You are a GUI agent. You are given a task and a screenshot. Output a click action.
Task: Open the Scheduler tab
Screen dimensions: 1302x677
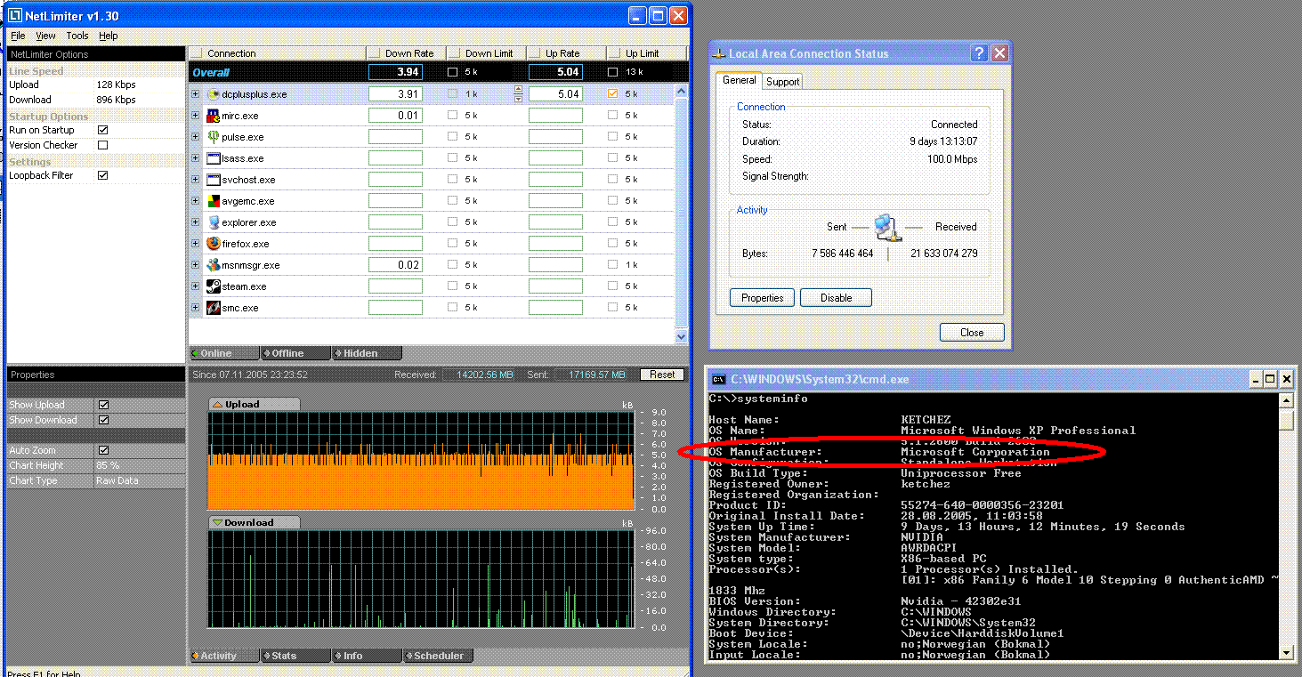438,656
